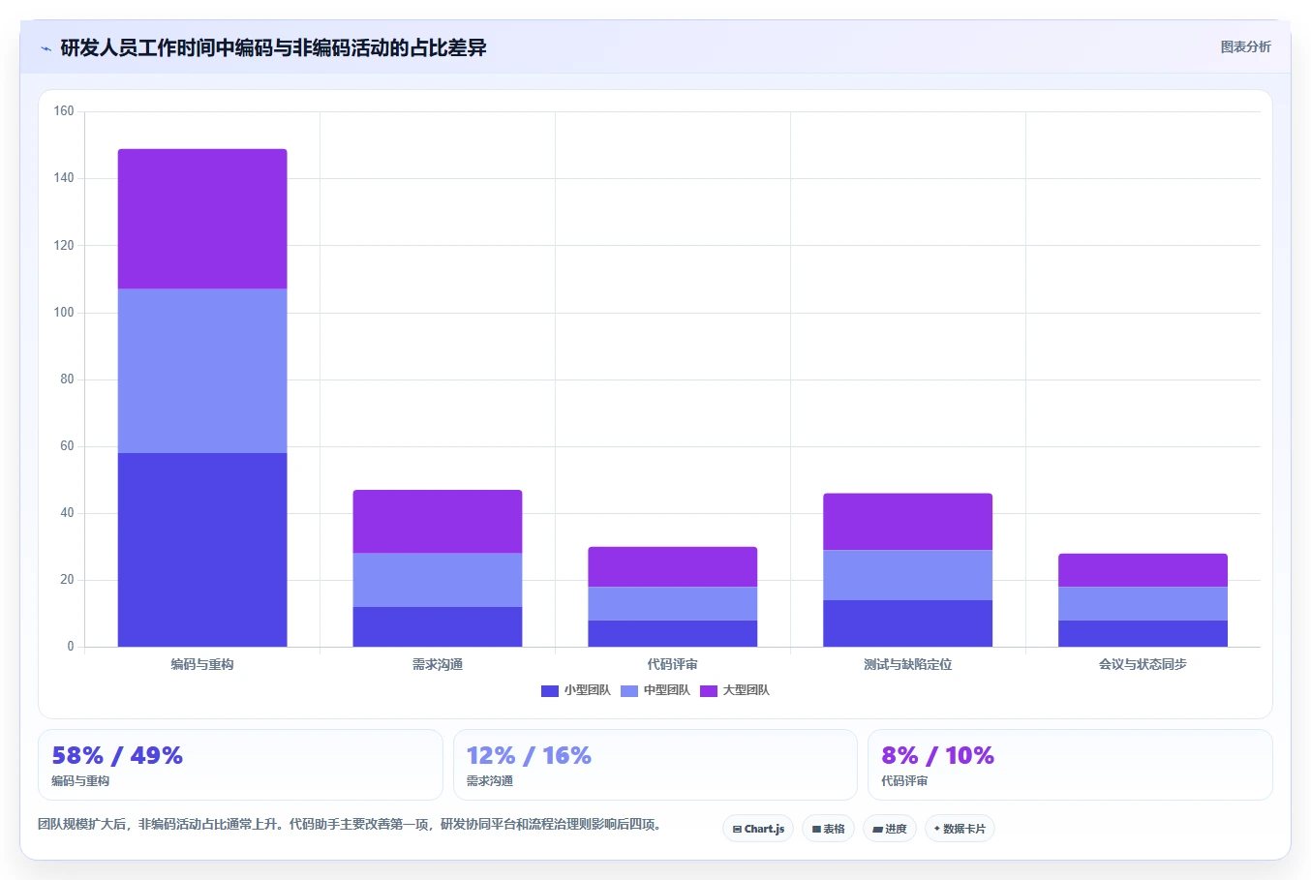Screen dimensions: 1311x880
Task: Click the 小型团队 segment of 编码与重构 bar
Action: (x=202, y=550)
